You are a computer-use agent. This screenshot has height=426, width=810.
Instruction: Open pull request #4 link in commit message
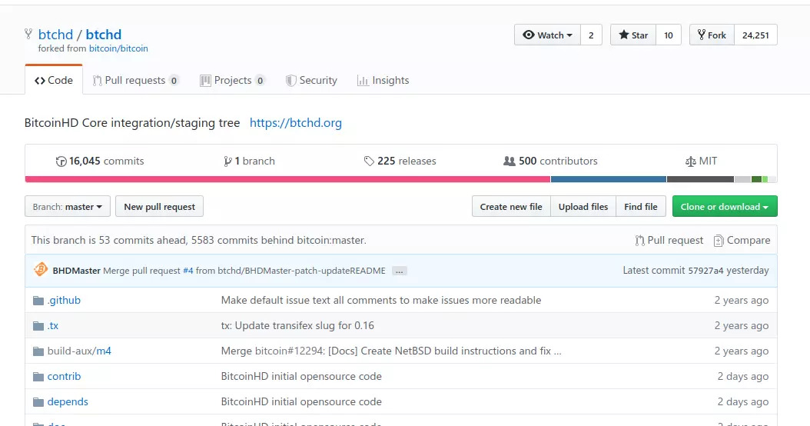[x=188, y=271]
